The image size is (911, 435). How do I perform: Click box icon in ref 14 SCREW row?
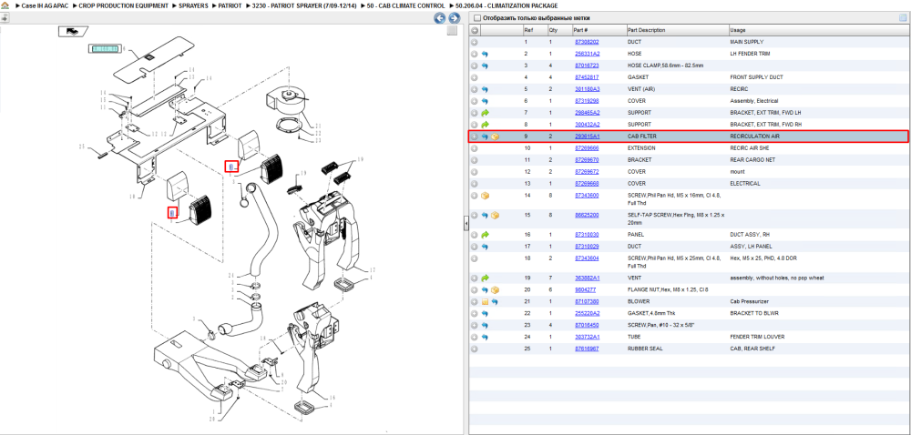coord(486,196)
